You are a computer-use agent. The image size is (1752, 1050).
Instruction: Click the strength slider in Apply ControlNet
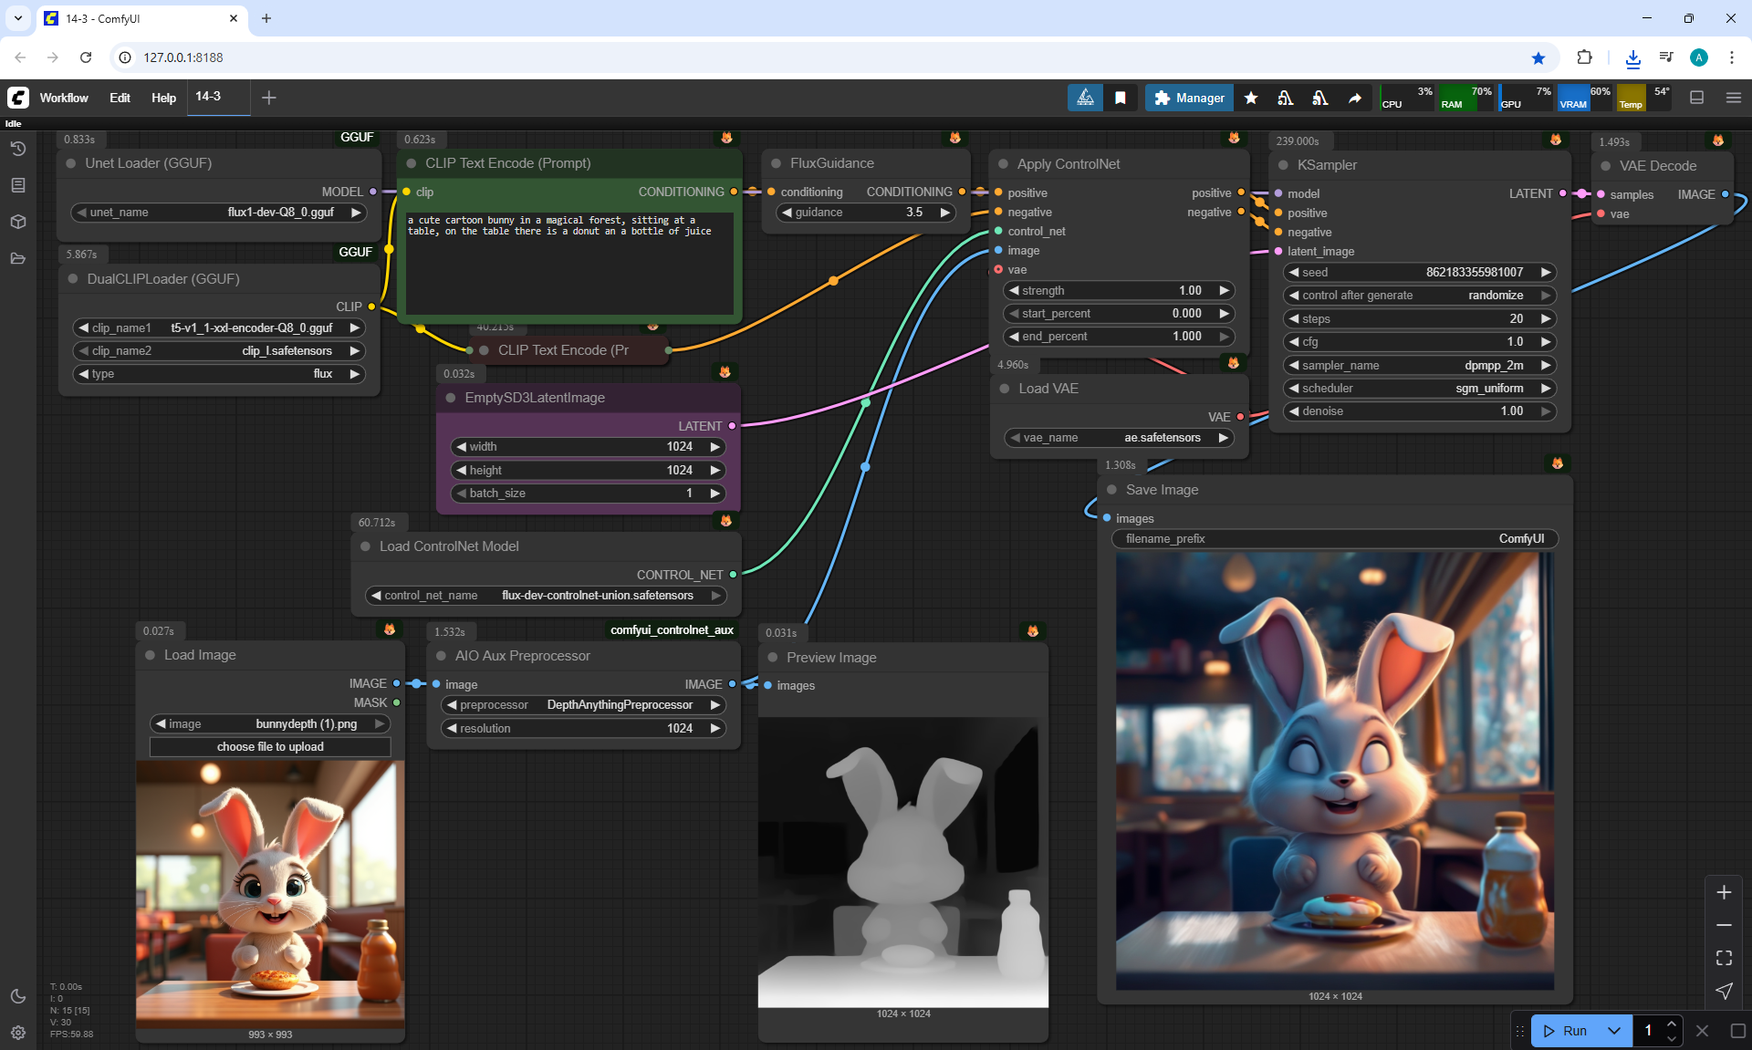point(1118,290)
